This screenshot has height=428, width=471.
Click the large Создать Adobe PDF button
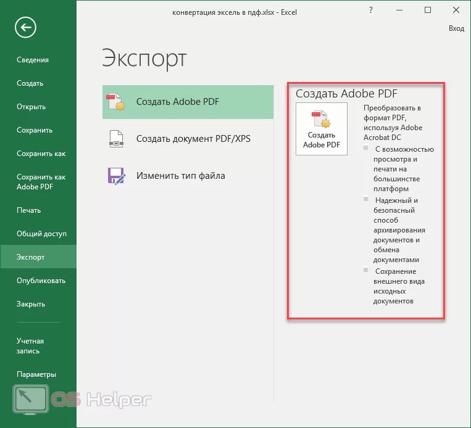coord(322,129)
